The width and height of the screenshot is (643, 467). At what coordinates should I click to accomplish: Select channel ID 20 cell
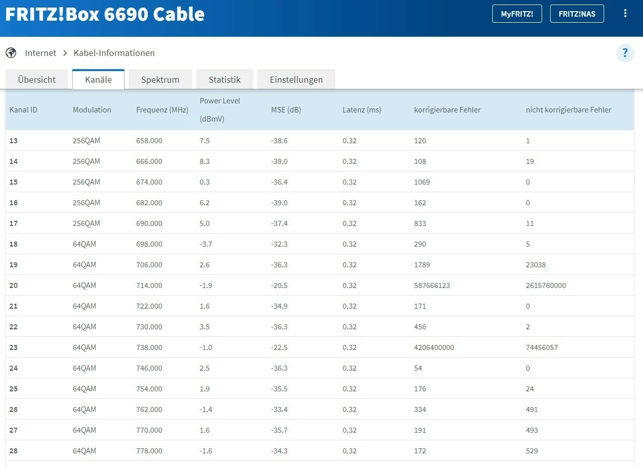(x=14, y=285)
